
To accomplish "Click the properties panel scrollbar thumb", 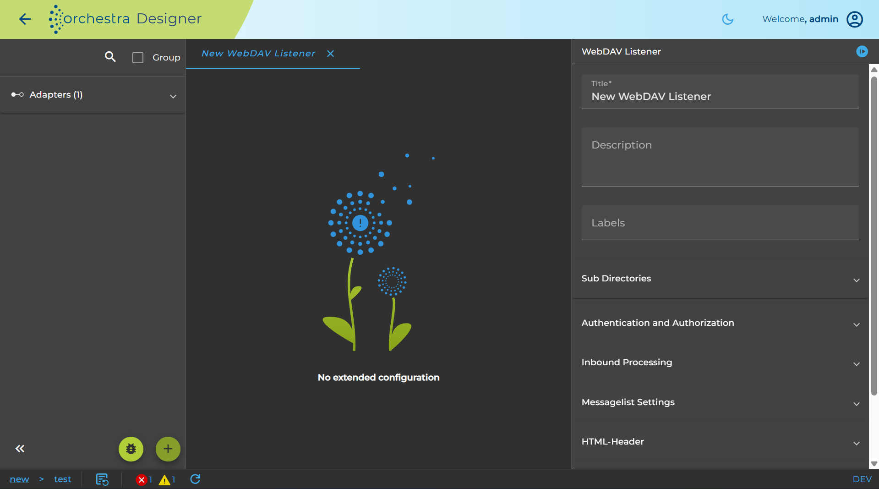I will pyautogui.click(x=874, y=236).
